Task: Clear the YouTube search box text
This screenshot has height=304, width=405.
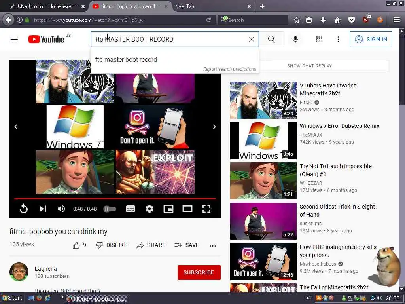Action: tap(251, 39)
